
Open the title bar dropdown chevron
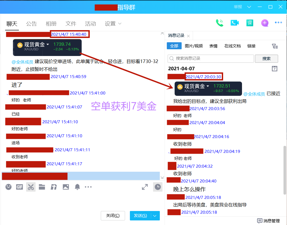pyautogui.click(x=249, y=7)
